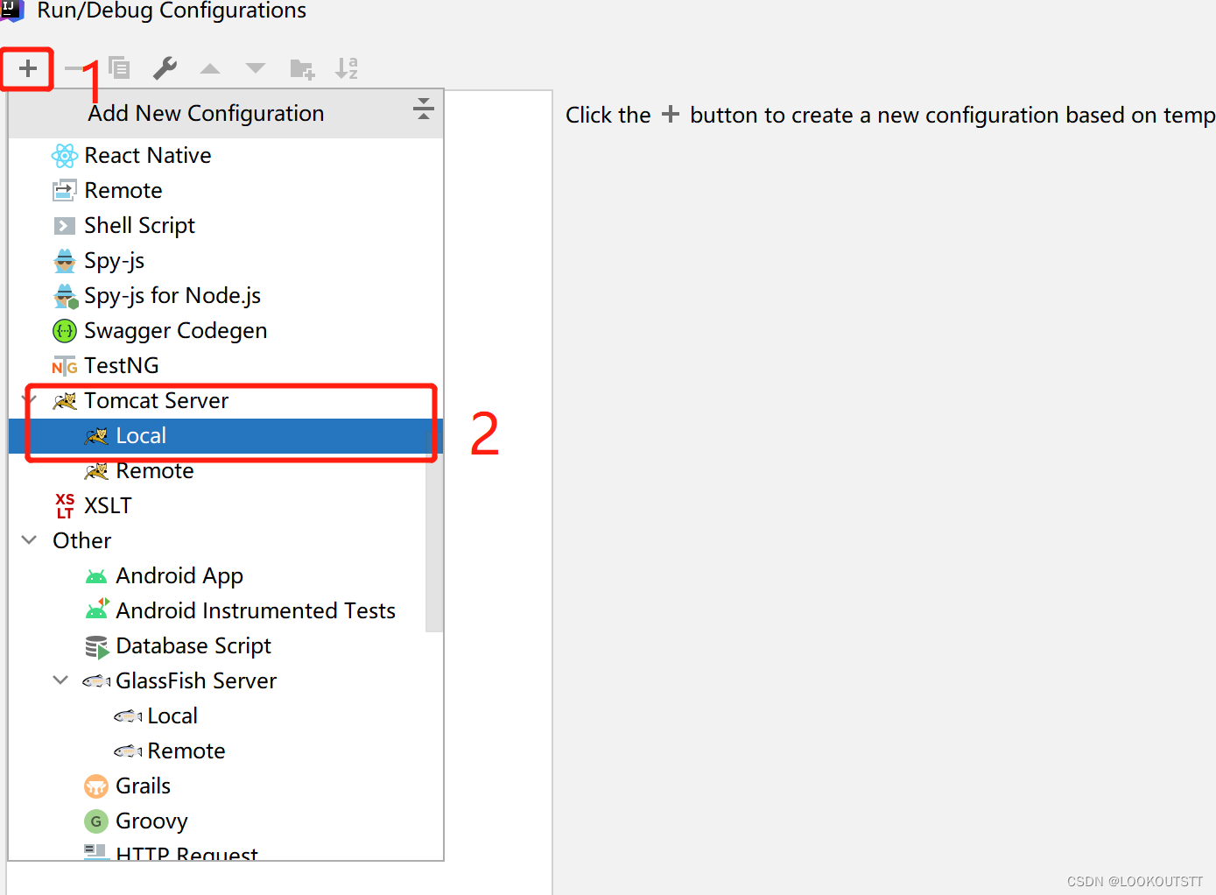Click the Grails orange icon

click(96, 786)
